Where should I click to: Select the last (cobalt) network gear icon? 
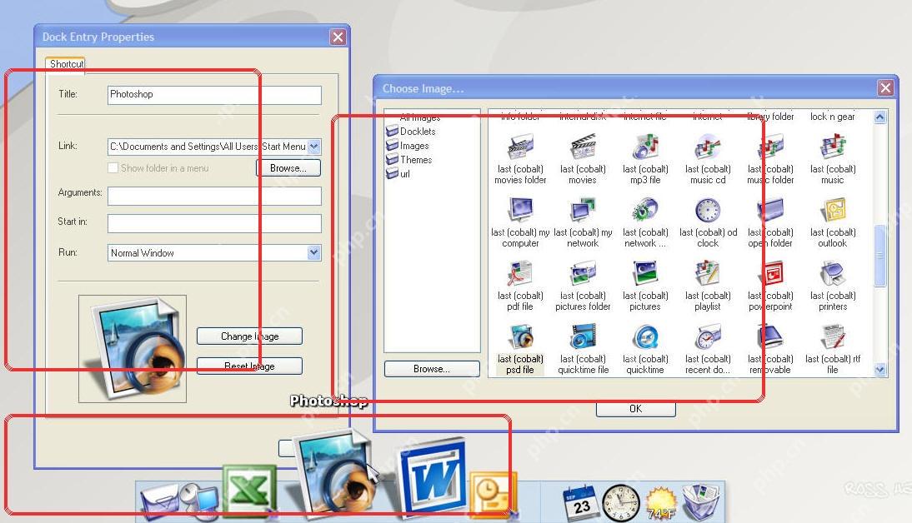coord(645,211)
